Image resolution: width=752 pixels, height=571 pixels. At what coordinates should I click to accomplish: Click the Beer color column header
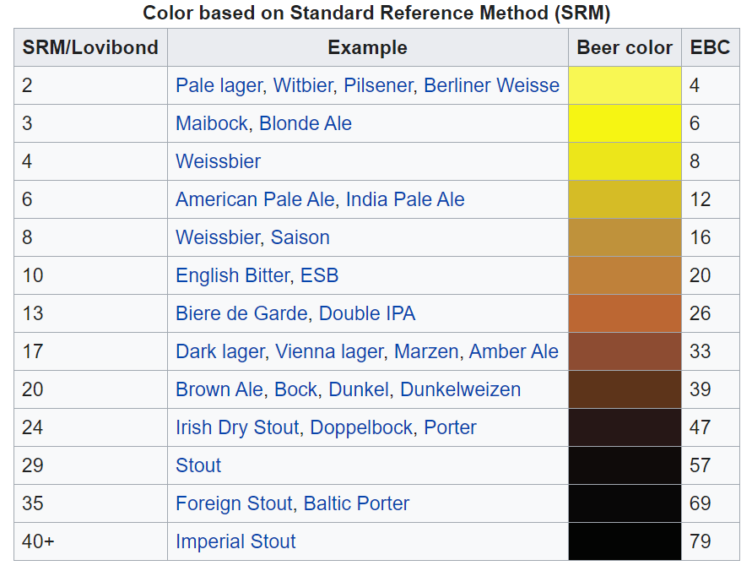625,47
